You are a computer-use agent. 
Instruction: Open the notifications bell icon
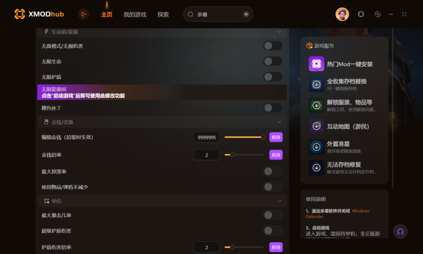click(361, 14)
